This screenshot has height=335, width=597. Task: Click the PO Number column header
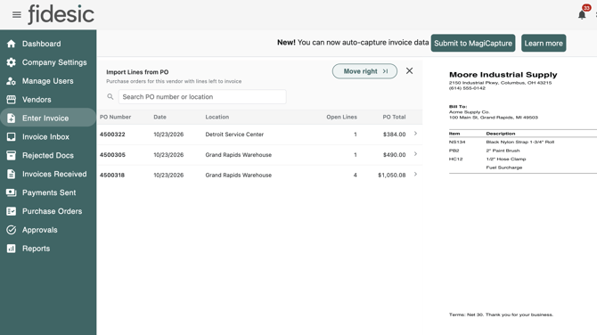pyautogui.click(x=115, y=117)
